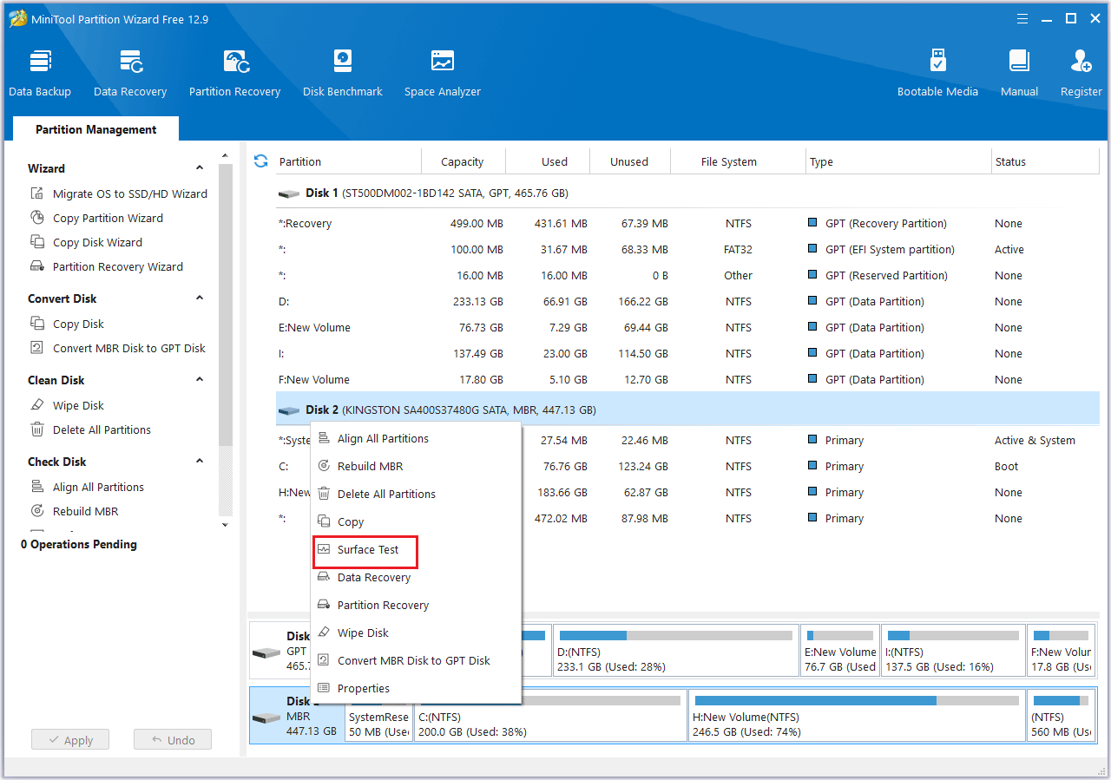Screen dimensions: 1111x780
Task: Click the Disk 2 drive icon in the partition list
Action: [289, 410]
